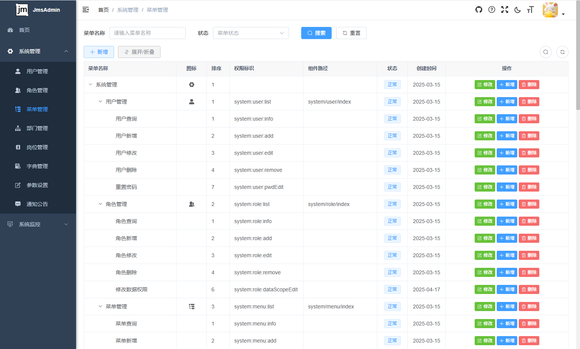Click the top 新增 button above the table
The width and height of the screenshot is (580, 349).
pyautogui.click(x=99, y=52)
